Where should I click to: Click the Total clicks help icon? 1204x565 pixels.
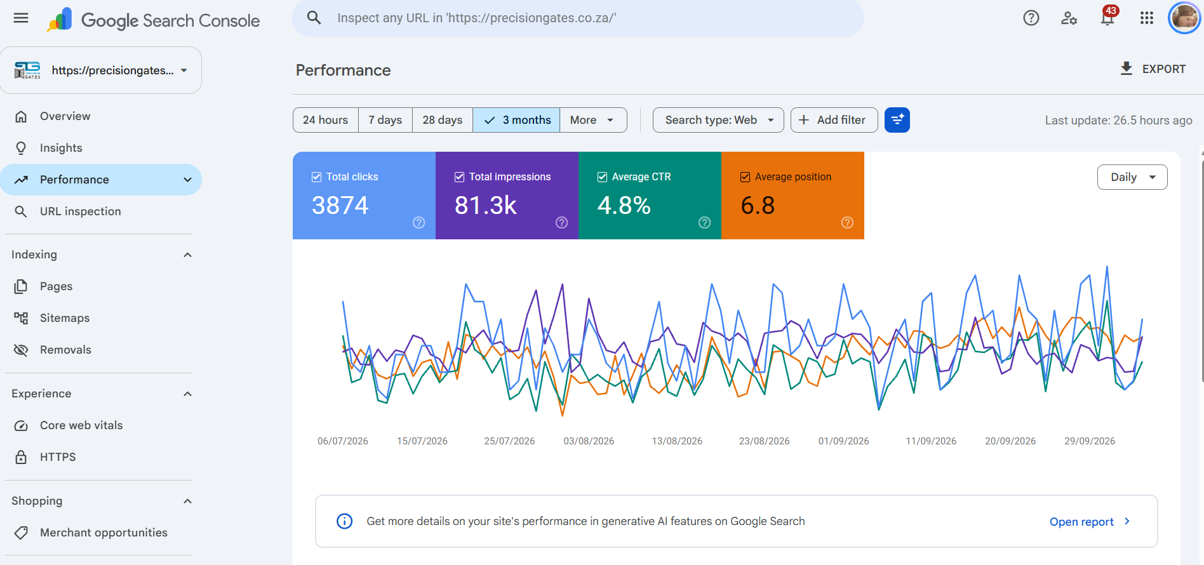click(419, 222)
